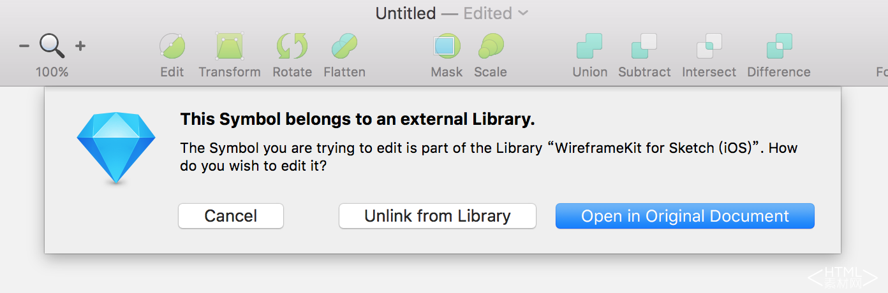Click the Sketch diamond icon in dialog

pyautogui.click(x=116, y=148)
